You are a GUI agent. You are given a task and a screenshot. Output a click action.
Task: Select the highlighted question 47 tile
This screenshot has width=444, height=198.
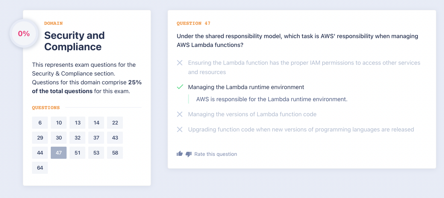(x=59, y=153)
